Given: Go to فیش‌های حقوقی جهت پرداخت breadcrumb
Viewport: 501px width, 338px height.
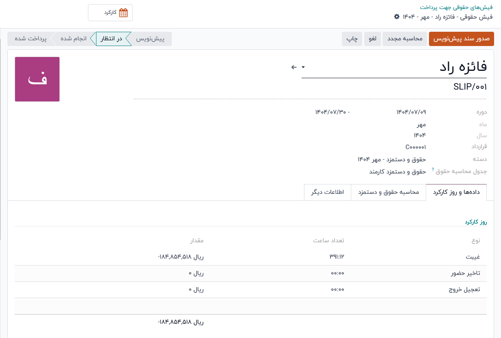Looking at the screenshot, I should tap(456, 7).
